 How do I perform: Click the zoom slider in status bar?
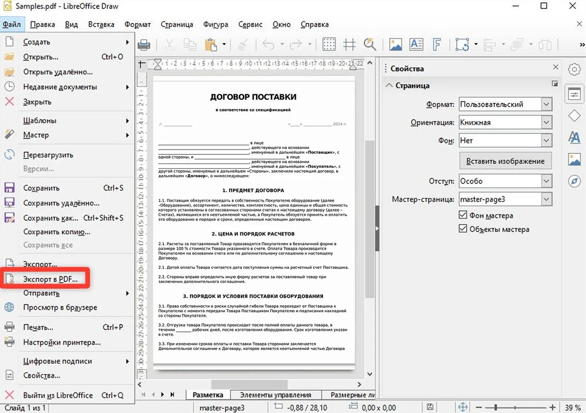pyautogui.click(x=496, y=407)
